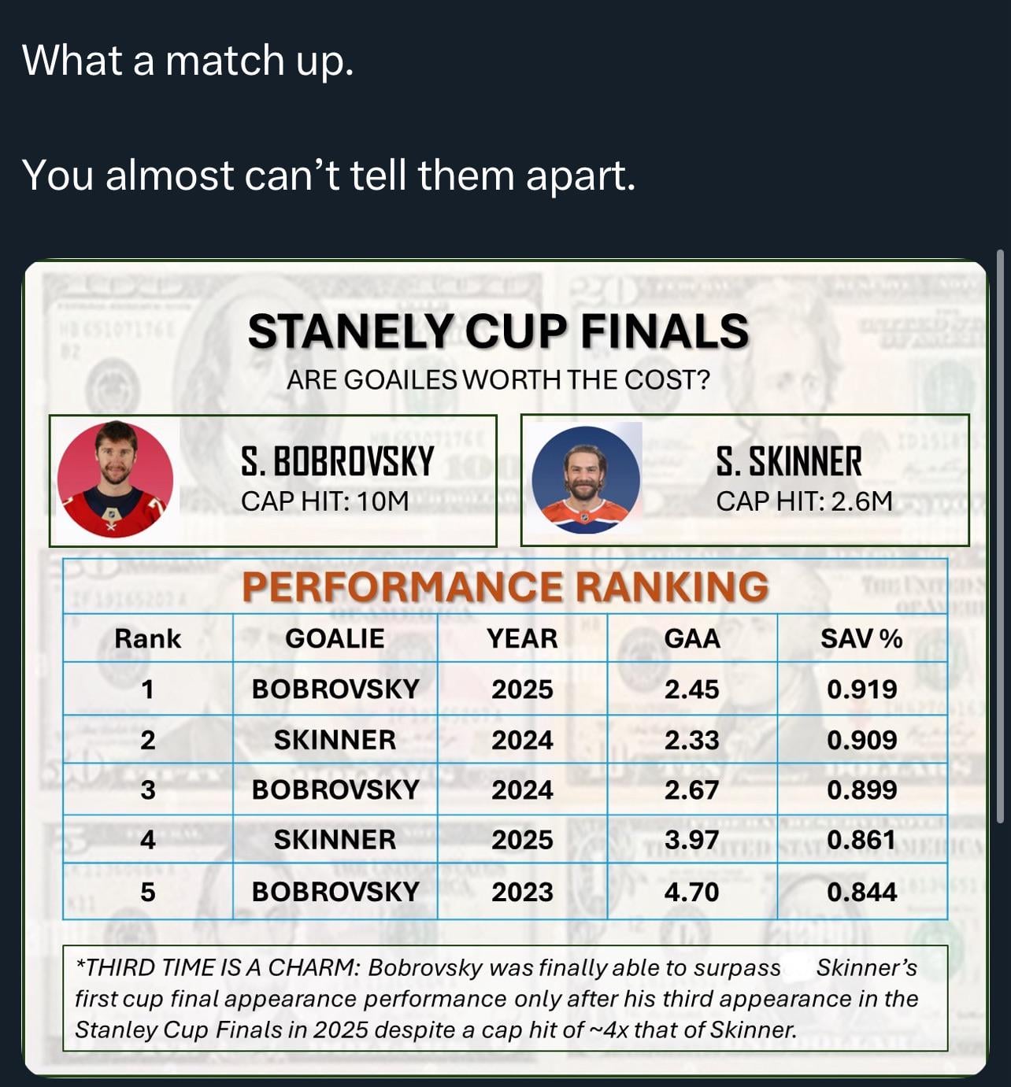
Task: Click Bobrovsky's circular headshot photo
Action: [115, 479]
